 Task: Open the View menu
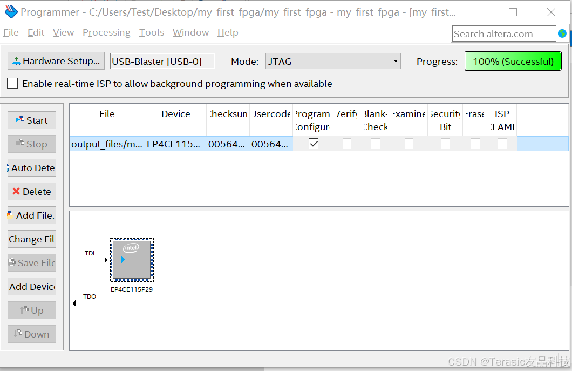click(63, 32)
